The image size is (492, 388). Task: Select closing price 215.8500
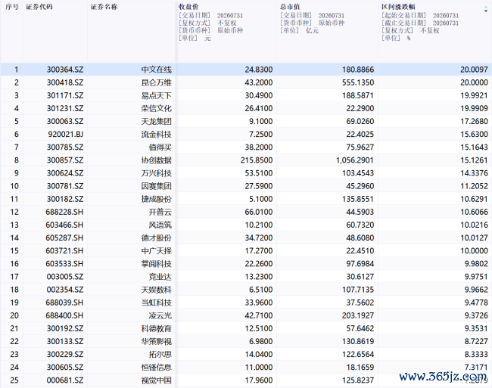pos(257,160)
